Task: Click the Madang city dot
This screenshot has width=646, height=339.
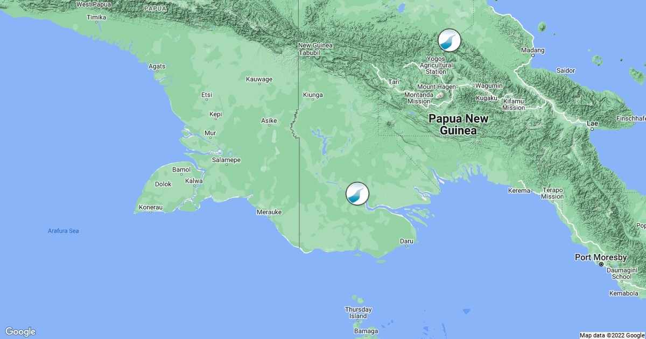Action: pos(532,55)
